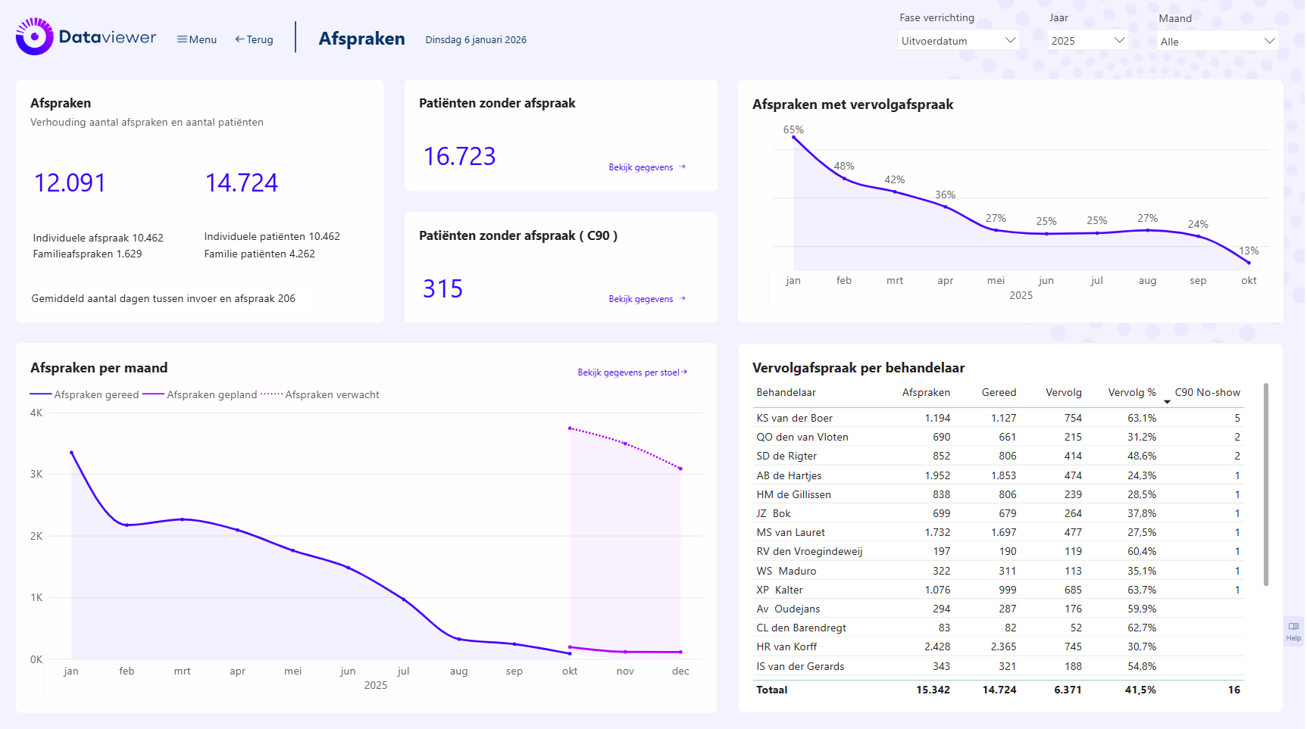Screen dimensions: 1307x729
Task: Open the Fase verrichting dropdown
Action: click(x=958, y=41)
